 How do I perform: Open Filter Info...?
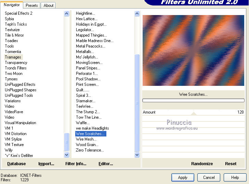point(76,164)
